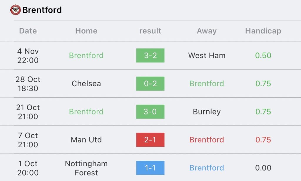Click the red 0.75 handicap value

[x=263, y=140]
